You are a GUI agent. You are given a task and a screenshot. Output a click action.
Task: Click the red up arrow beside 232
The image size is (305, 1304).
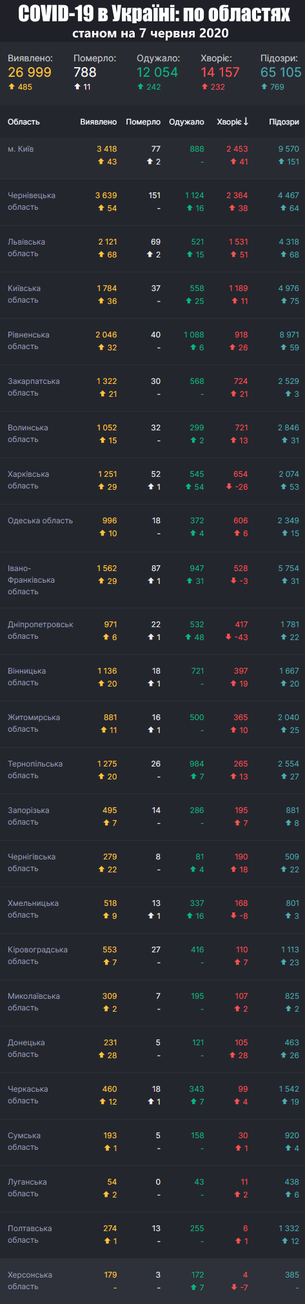click(x=204, y=86)
